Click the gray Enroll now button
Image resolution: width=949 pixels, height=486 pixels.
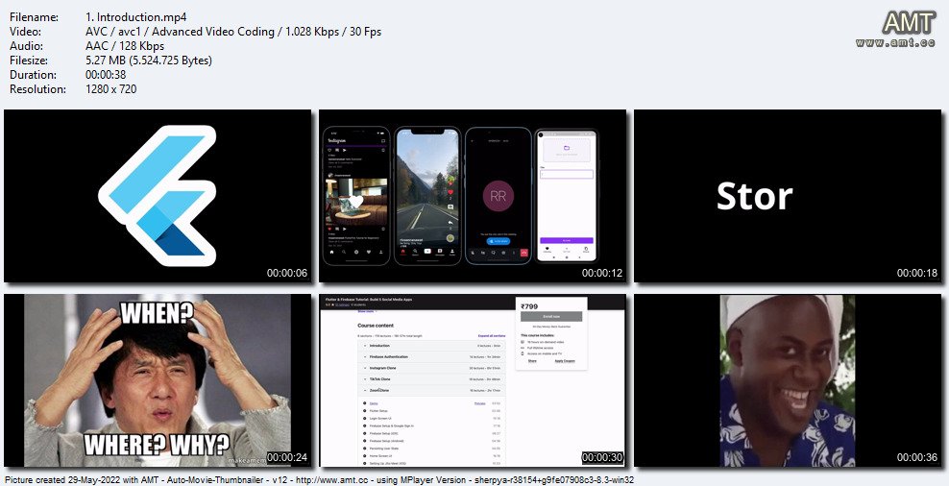click(x=551, y=317)
